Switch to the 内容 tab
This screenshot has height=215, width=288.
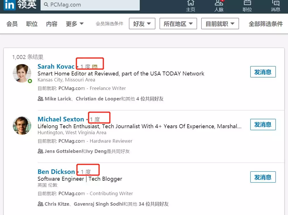coord(52,24)
